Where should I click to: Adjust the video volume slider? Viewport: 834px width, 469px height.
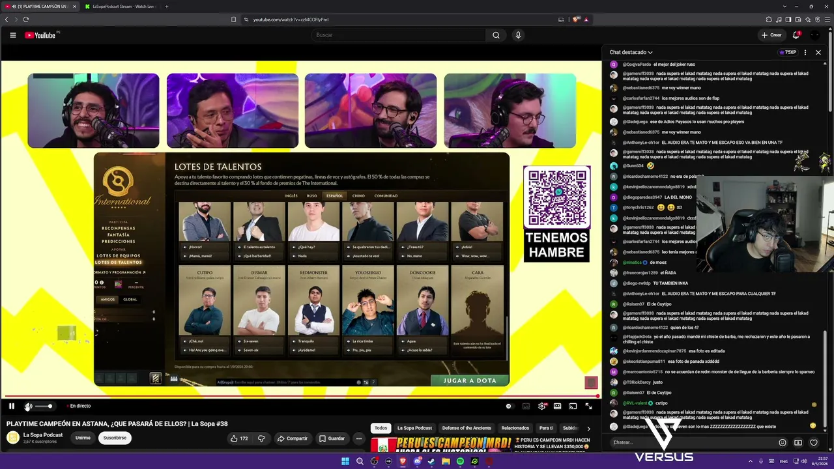pos(44,406)
